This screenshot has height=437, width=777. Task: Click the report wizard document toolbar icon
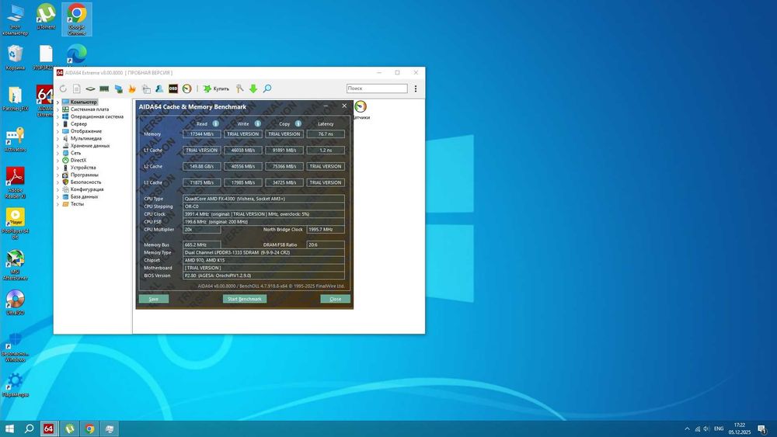click(146, 88)
